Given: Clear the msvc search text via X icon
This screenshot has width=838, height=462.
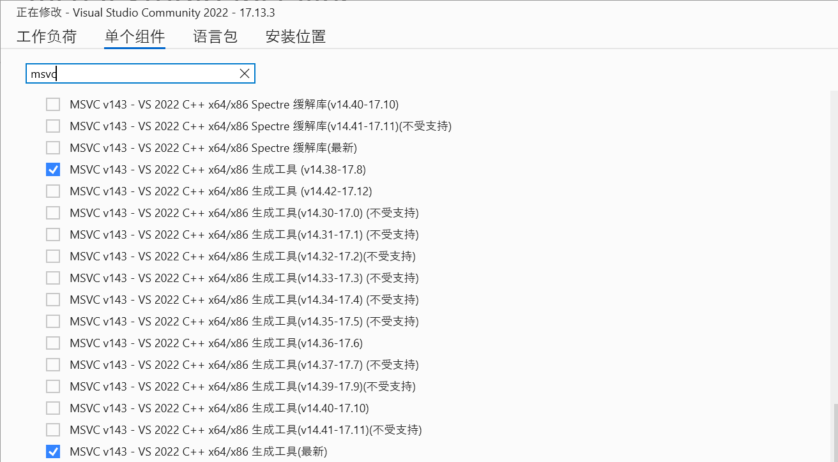Looking at the screenshot, I should [x=244, y=73].
